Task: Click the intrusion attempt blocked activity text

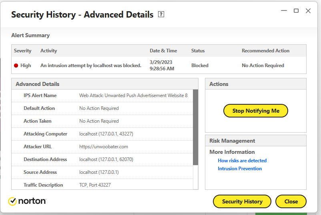Action: click(91, 66)
